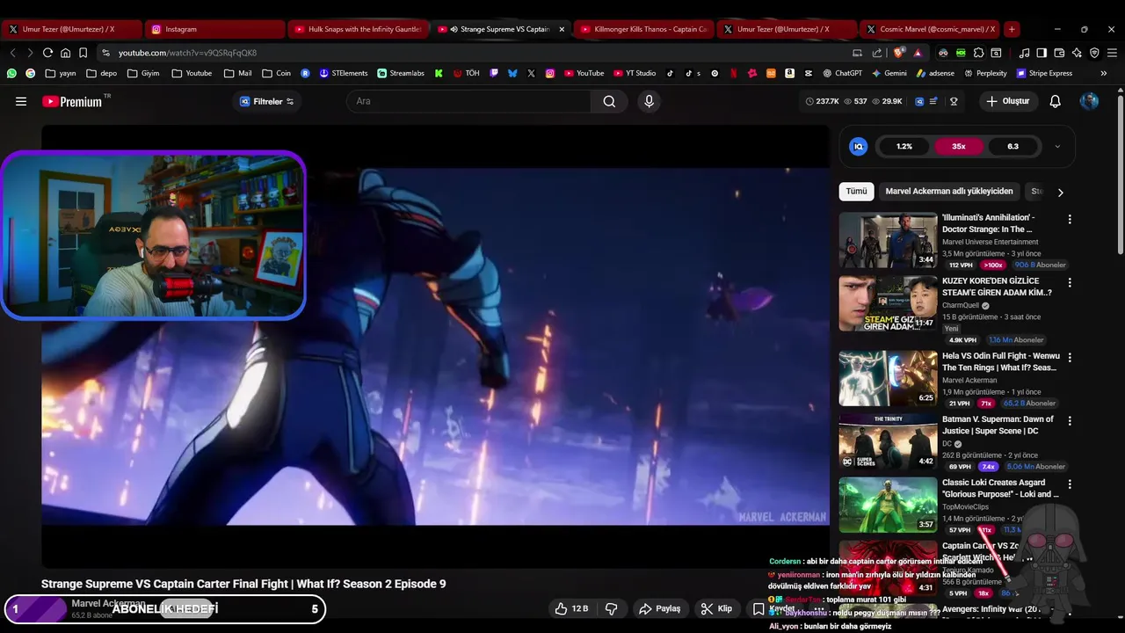This screenshot has width=1125, height=633.
Task: Click the Paylaş button
Action: (x=660, y=608)
